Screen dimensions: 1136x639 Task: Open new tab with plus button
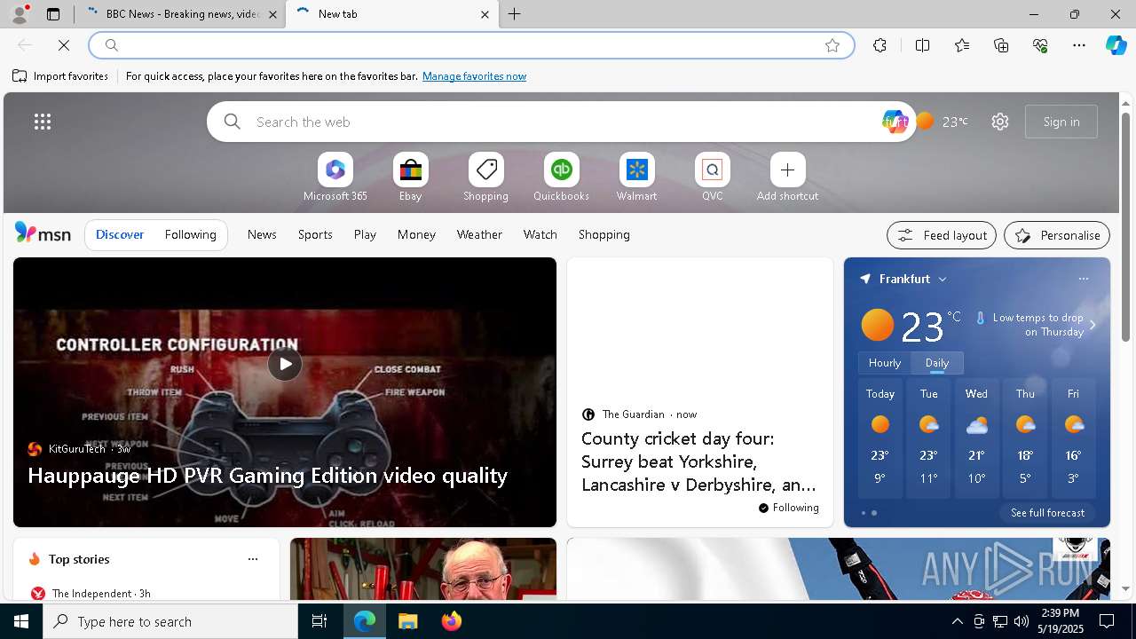(515, 14)
